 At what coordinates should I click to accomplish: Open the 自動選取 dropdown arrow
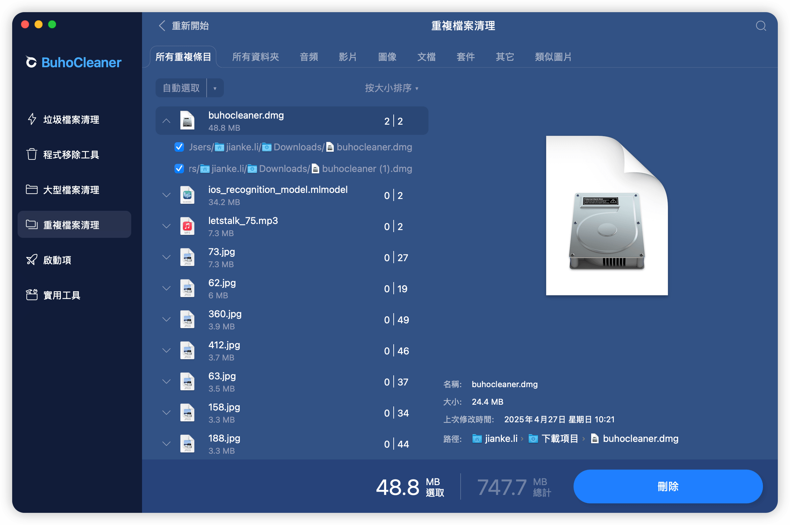pos(215,88)
